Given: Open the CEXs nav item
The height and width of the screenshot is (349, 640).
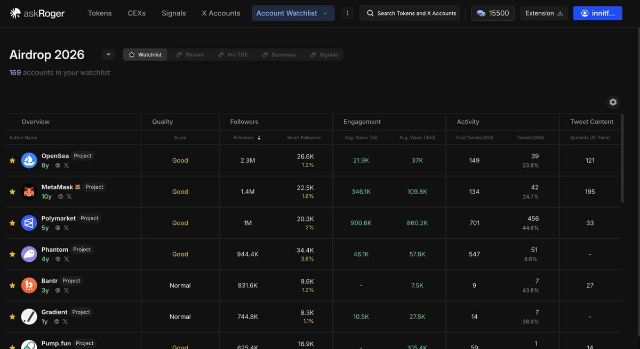Looking at the screenshot, I should (137, 13).
